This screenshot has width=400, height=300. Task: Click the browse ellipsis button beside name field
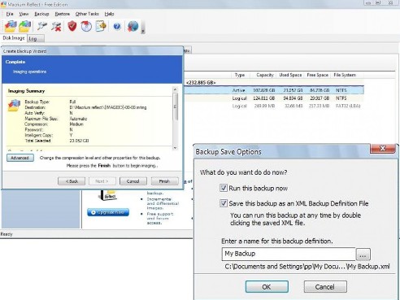point(363,254)
